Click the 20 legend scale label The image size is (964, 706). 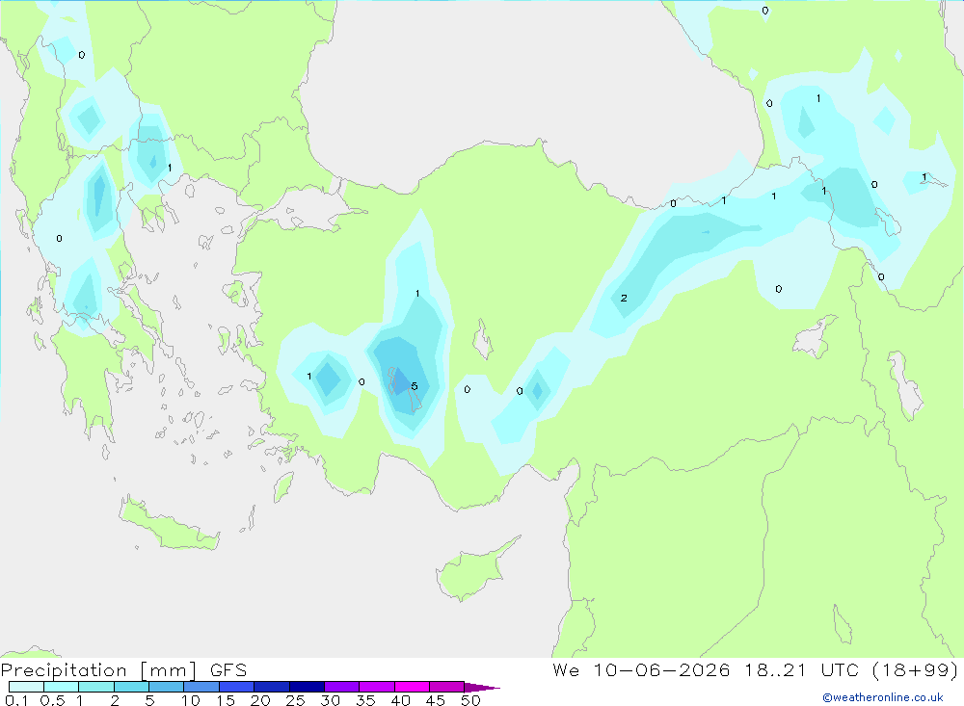pos(260,700)
